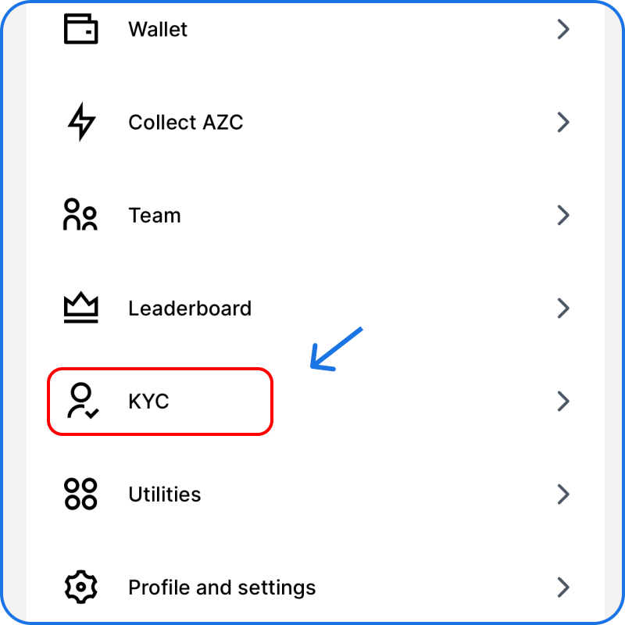625x625 pixels.
Task: Select the Collect AZC menu label
Action: (185, 123)
